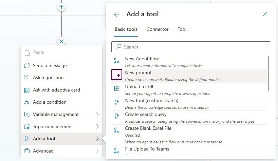Click the adaptive card icon
This screenshot has width=278, height=161.
(27, 90)
